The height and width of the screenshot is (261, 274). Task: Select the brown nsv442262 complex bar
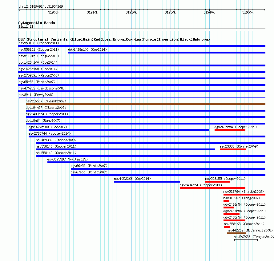236,233
